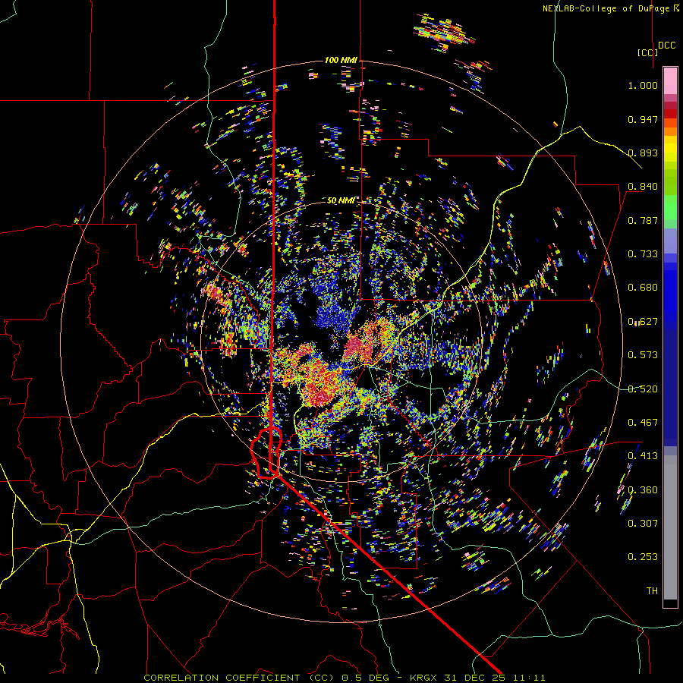
Task: Click the pink swatch at color bar top
Action: [670, 81]
